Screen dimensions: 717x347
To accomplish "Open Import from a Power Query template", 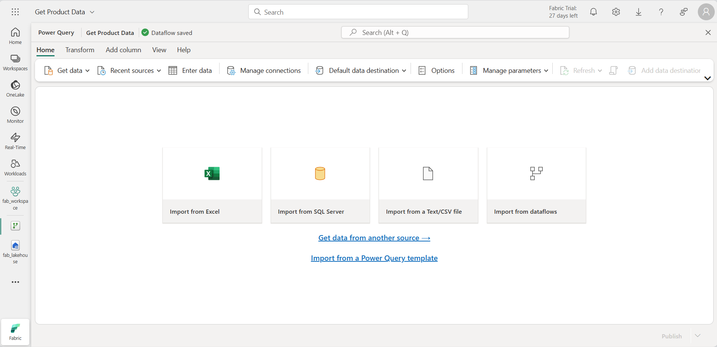I will click(x=374, y=258).
